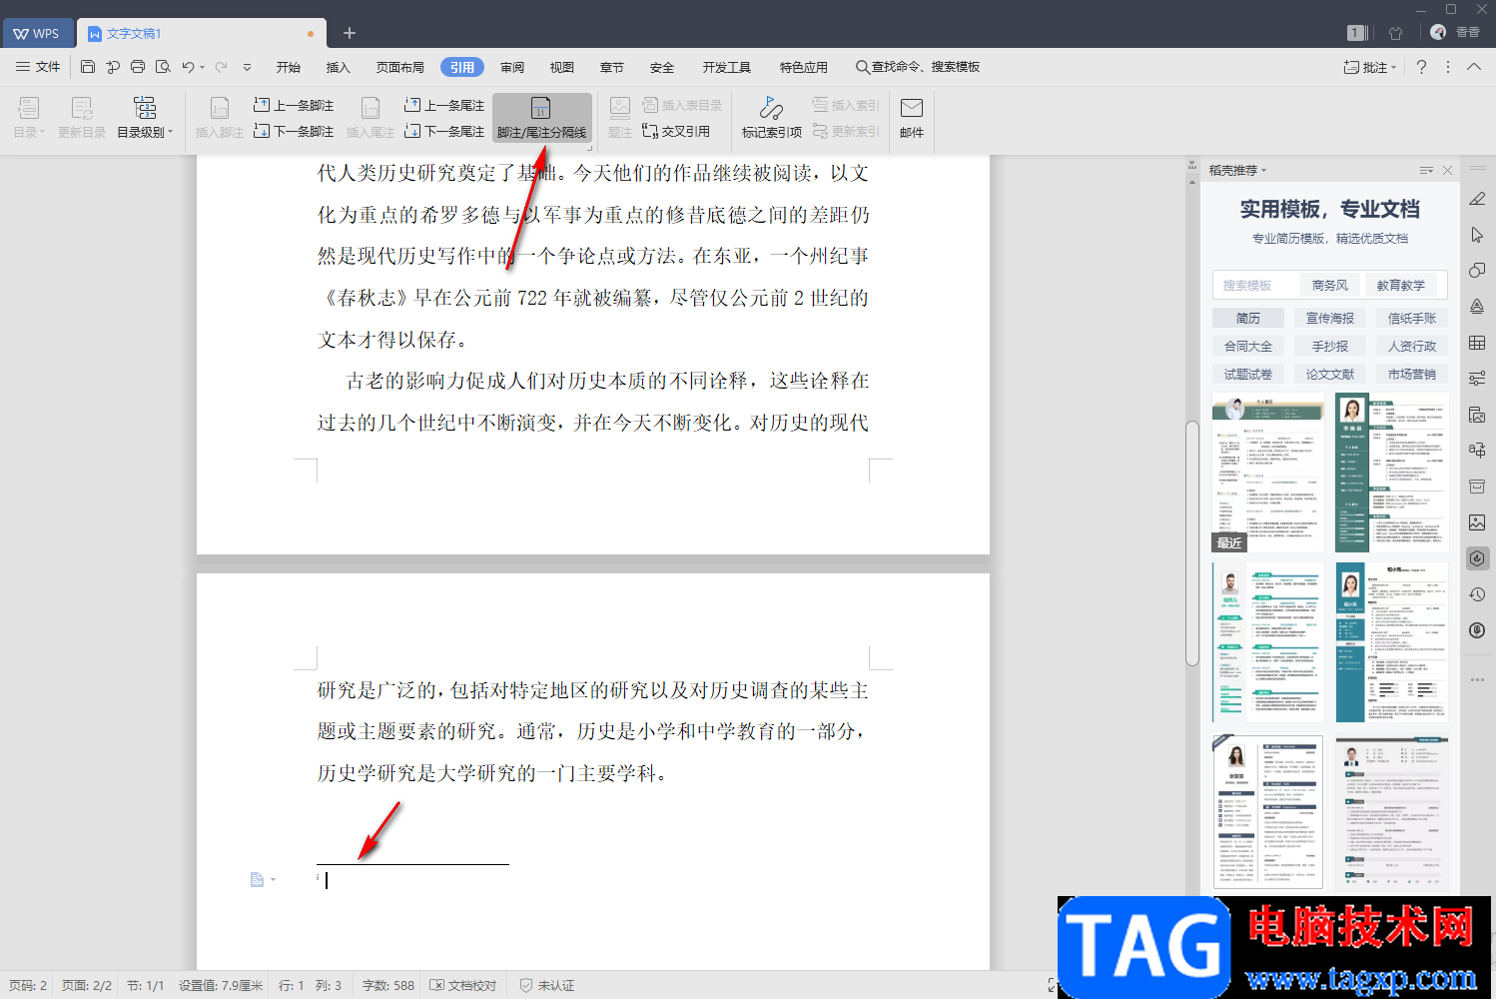Click 题注 caption icon
This screenshot has height=999, width=1496.
click(x=620, y=117)
